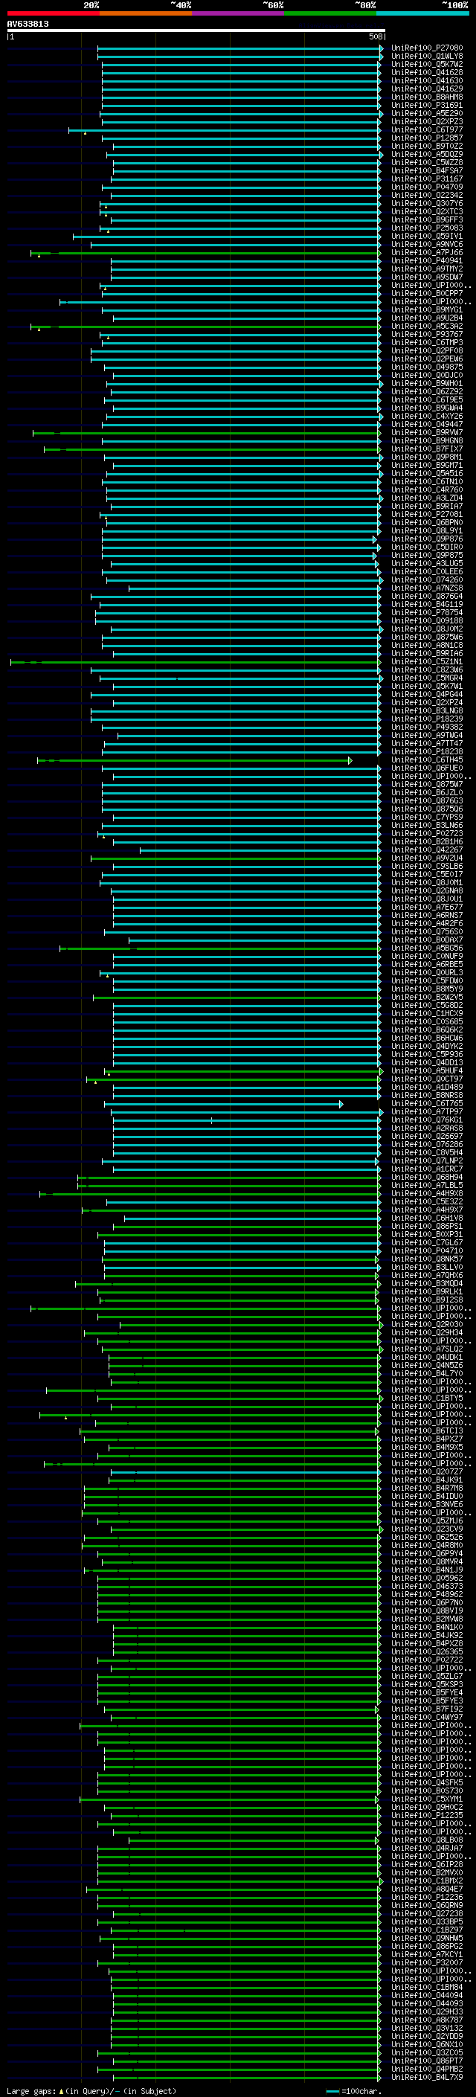Click the purple ~60% legend segment
Viewport: 476px width, 2097px height.
coord(239,14)
